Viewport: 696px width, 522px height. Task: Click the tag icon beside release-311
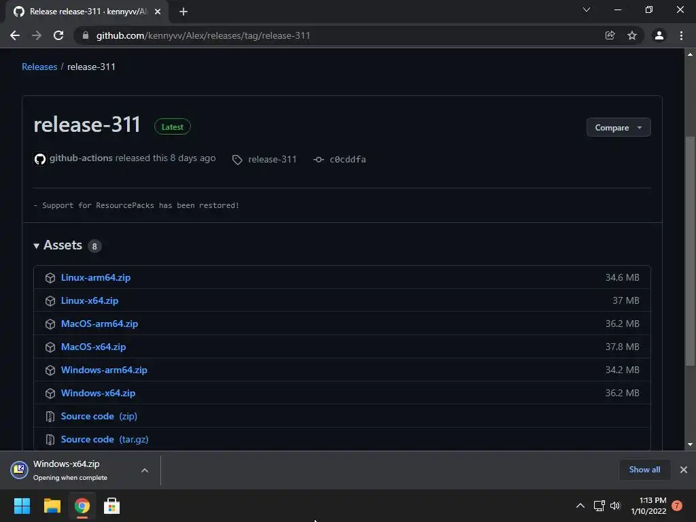pyautogui.click(x=237, y=160)
